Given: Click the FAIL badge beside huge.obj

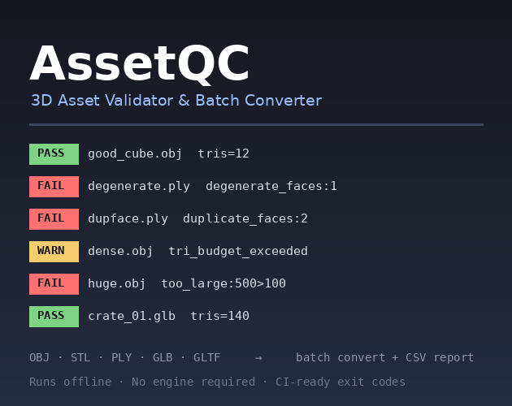Looking at the screenshot, I should tap(54, 284).
